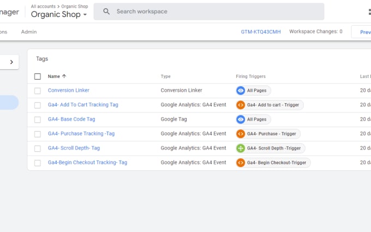
Task: Click the Conversion Linker type cell
Action: pos(181,90)
